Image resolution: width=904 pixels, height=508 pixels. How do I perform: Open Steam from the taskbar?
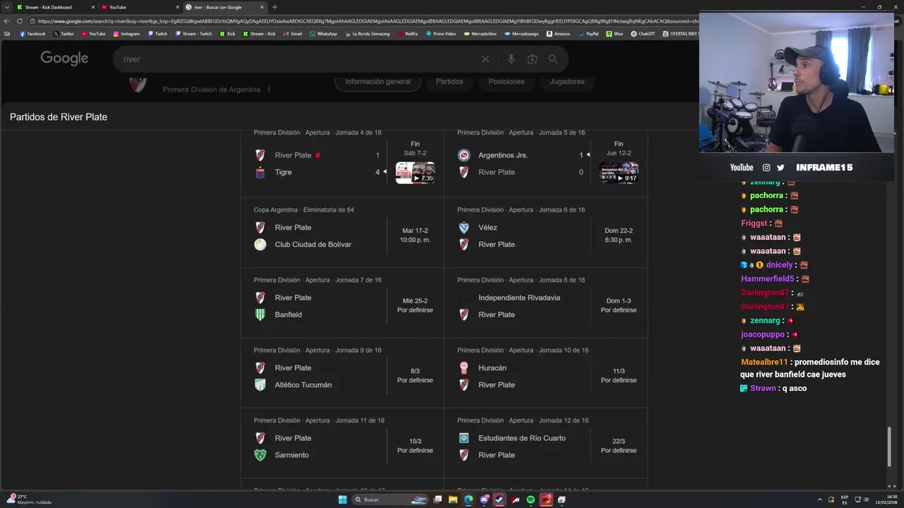[x=499, y=500]
